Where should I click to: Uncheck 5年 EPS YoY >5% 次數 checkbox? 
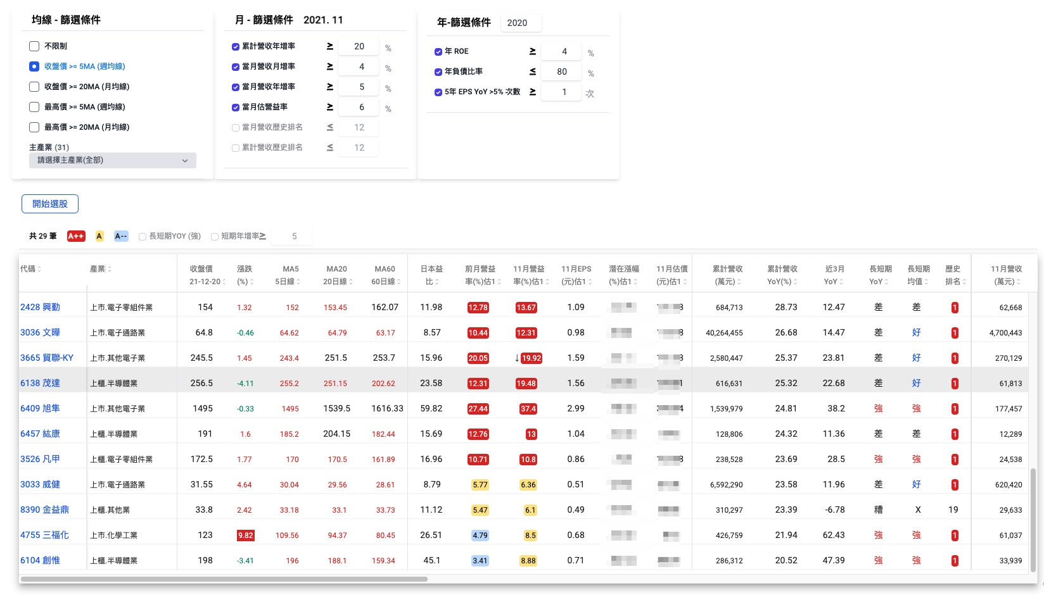(x=438, y=92)
